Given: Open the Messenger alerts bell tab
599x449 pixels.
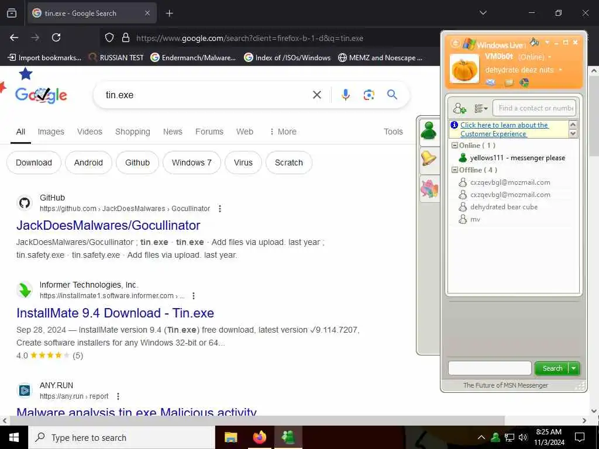Looking at the screenshot, I should tap(429, 159).
